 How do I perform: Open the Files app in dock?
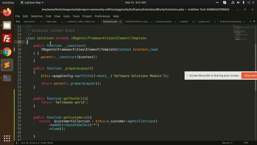click(x=7, y=25)
